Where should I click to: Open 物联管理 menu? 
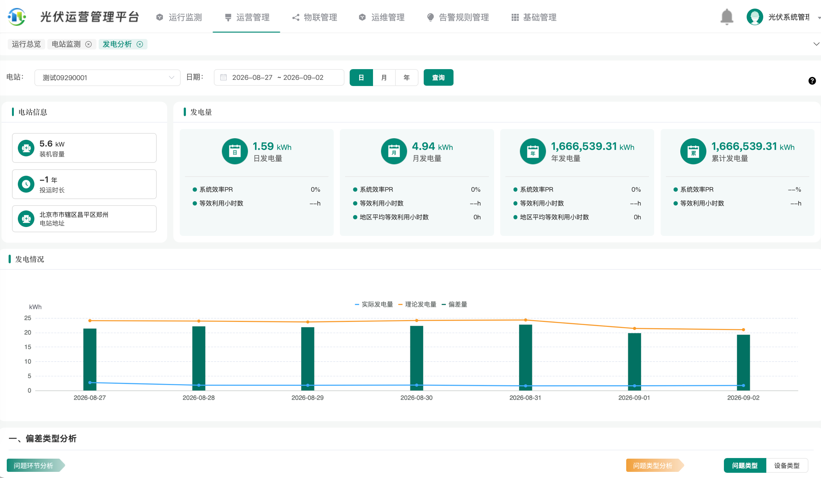(315, 17)
